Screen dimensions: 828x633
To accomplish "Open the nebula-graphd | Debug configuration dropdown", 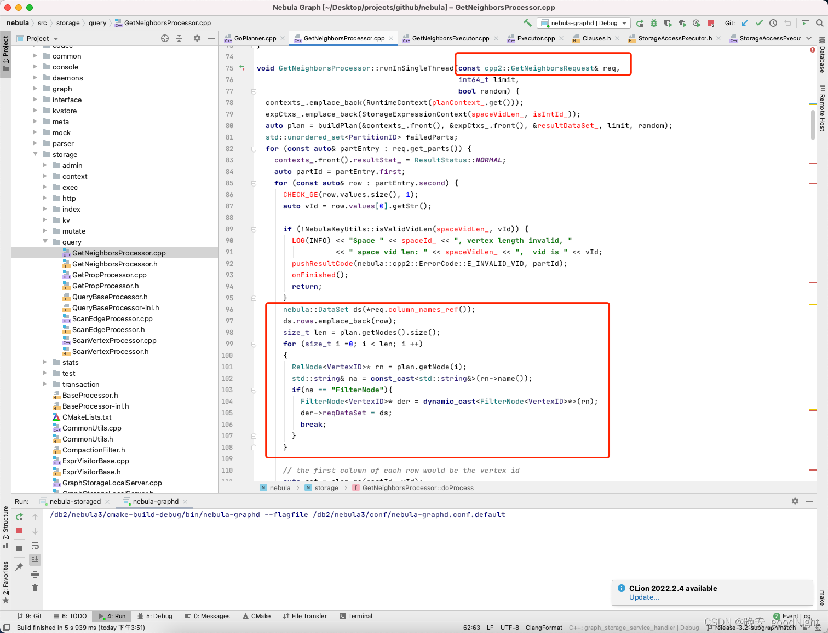I will coord(584,23).
